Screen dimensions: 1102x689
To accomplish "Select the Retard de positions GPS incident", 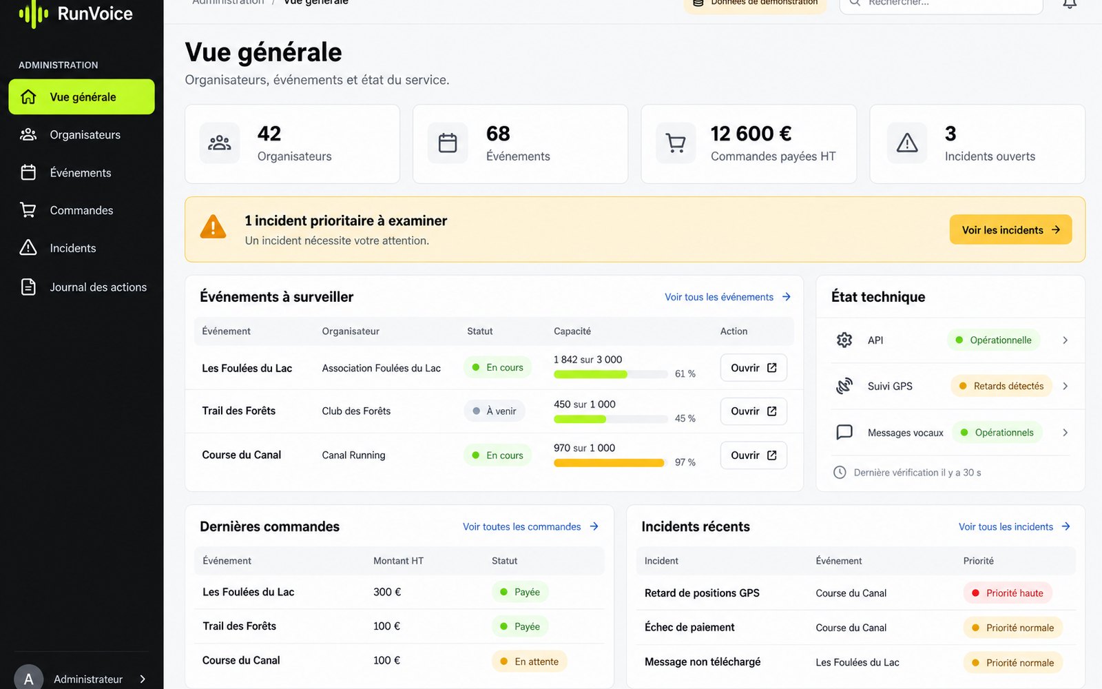I will tap(702, 593).
